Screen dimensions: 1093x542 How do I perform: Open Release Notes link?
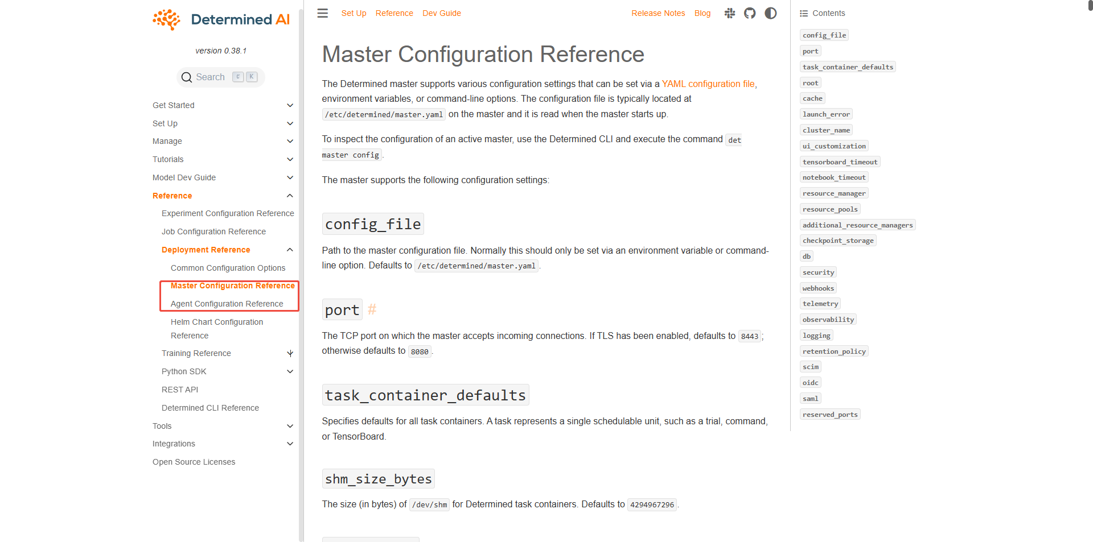(658, 13)
